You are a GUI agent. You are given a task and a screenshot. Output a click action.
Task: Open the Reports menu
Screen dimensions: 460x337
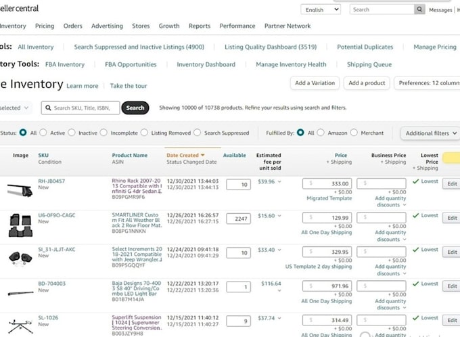coord(200,26)
